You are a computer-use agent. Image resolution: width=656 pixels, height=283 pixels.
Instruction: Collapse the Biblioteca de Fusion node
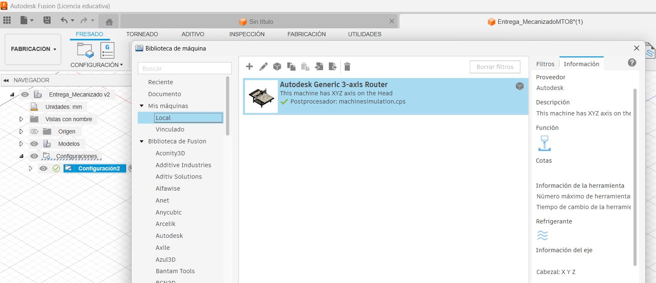(142, 141)
